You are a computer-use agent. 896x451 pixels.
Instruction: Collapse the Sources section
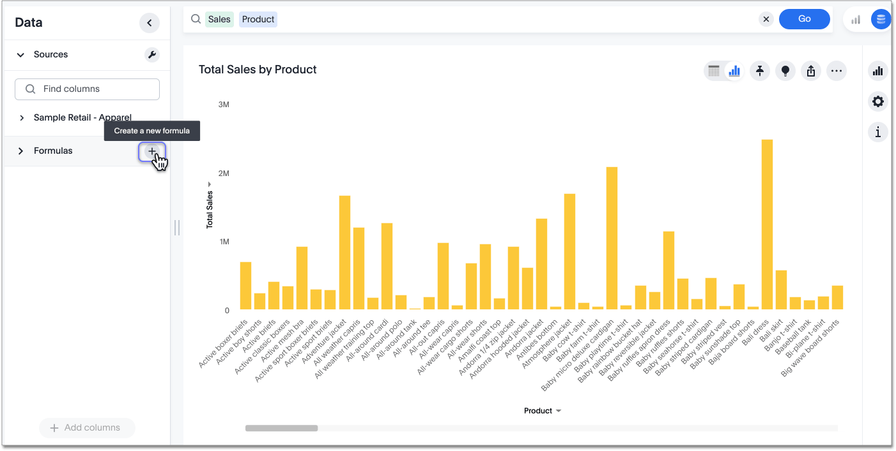[x=20, y=55]
